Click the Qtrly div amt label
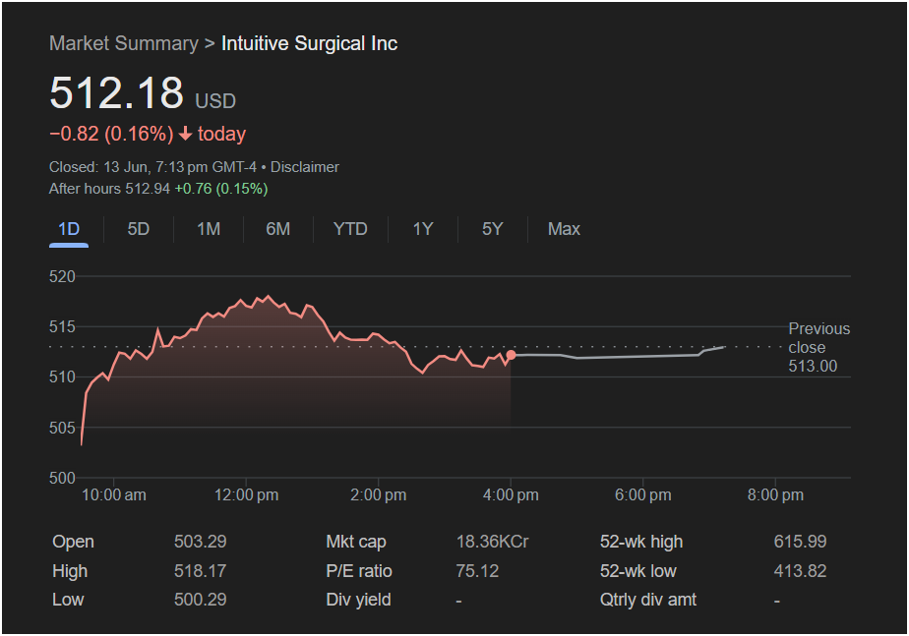Screen dimensions: 909x636 [648, 600]
